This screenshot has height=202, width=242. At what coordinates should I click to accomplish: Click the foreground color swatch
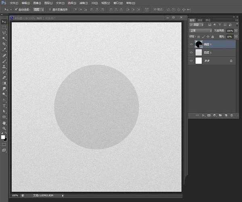pos(3,137)
